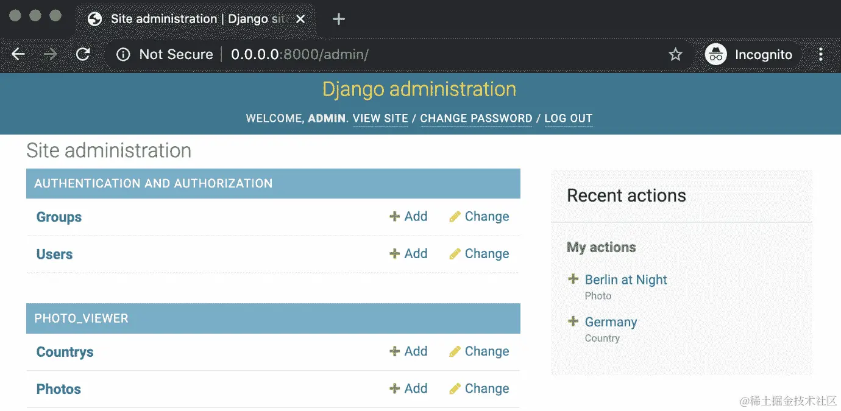This screenshot has width=841, height=411.
Task: Add a new Group
Action: click(408, 216)
